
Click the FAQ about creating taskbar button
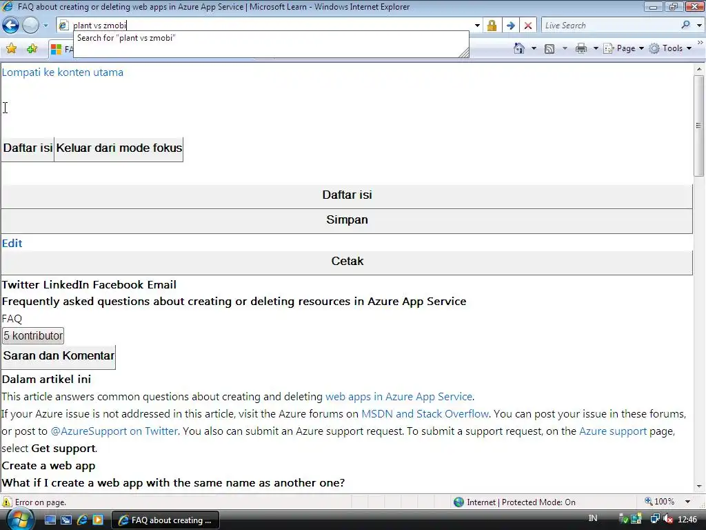click(x=165, y=520)
